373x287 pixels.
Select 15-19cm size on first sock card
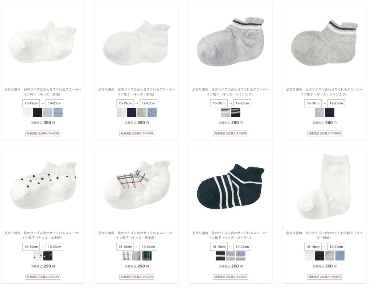31,103
